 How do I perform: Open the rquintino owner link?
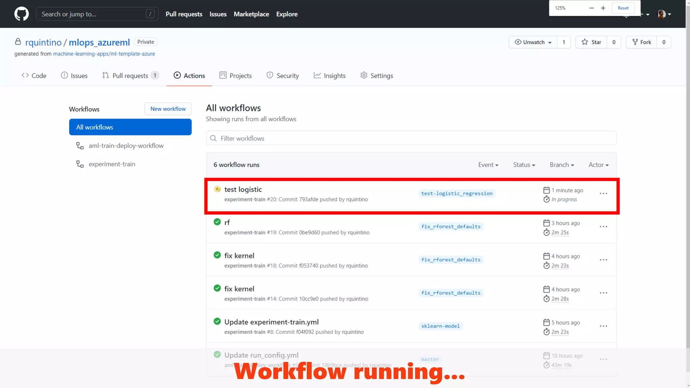43,42
